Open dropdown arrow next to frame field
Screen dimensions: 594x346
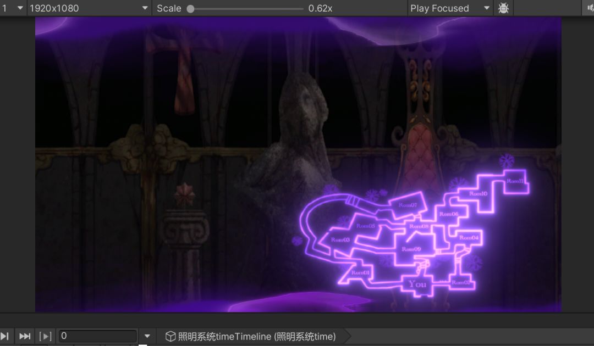pos(147,336)
